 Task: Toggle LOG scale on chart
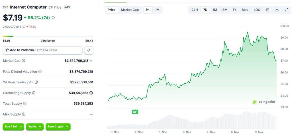[x=257, y=10]
